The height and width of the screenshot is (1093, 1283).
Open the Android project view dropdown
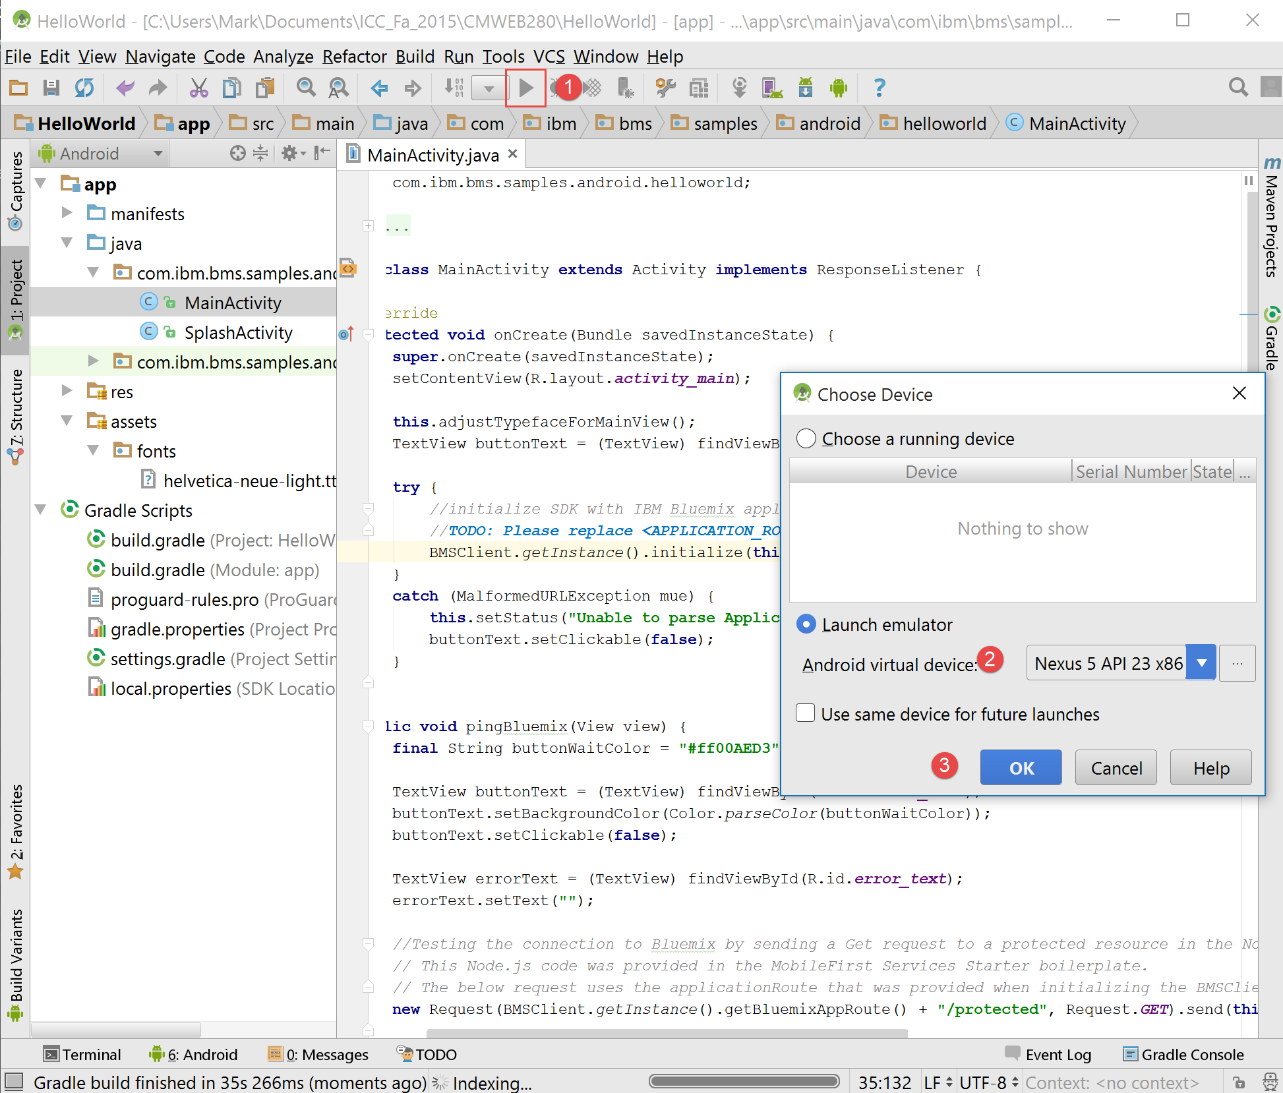pyautogui.click(x=100, y=154)
